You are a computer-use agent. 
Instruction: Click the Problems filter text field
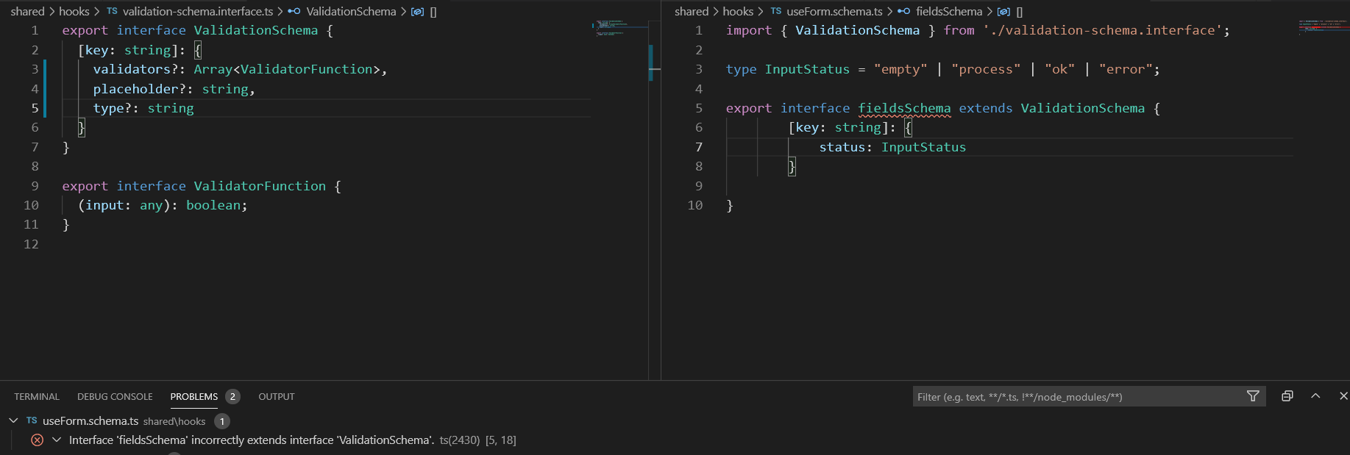tap(1078, 397)
